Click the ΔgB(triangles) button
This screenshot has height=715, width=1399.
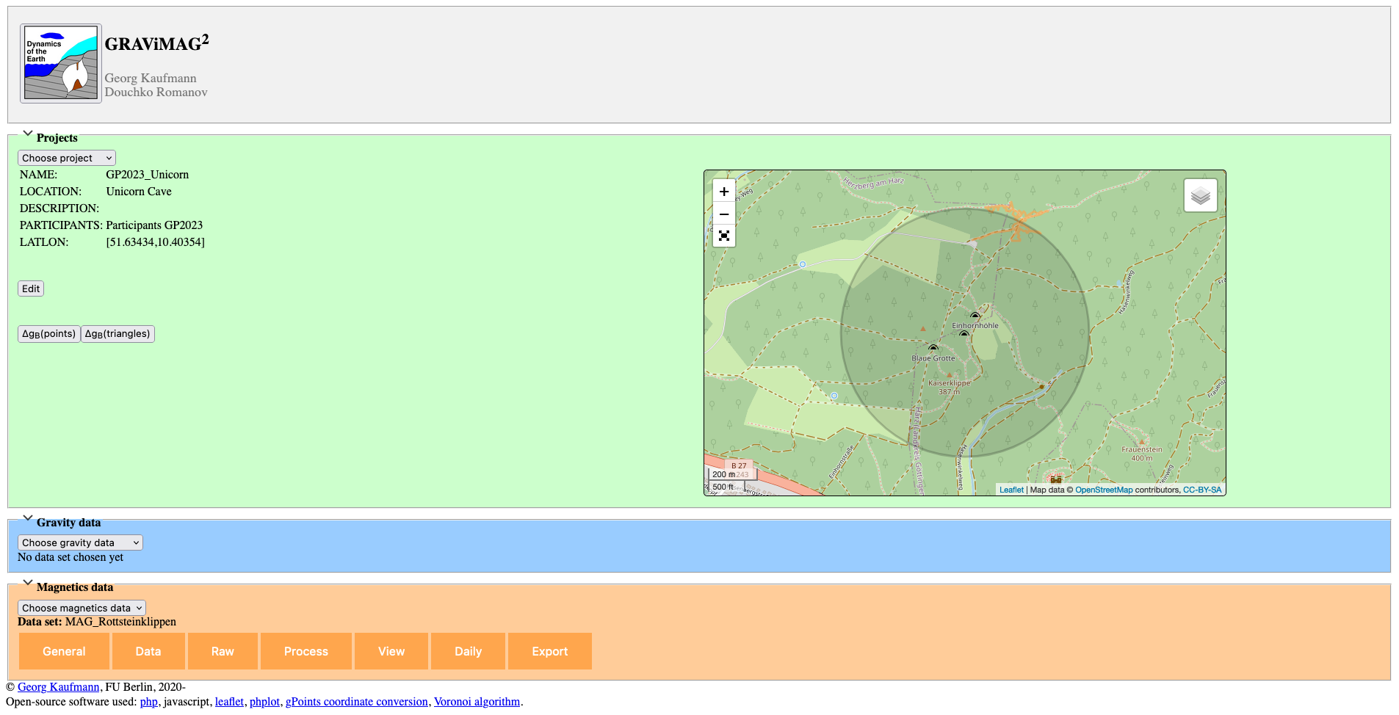118,334
